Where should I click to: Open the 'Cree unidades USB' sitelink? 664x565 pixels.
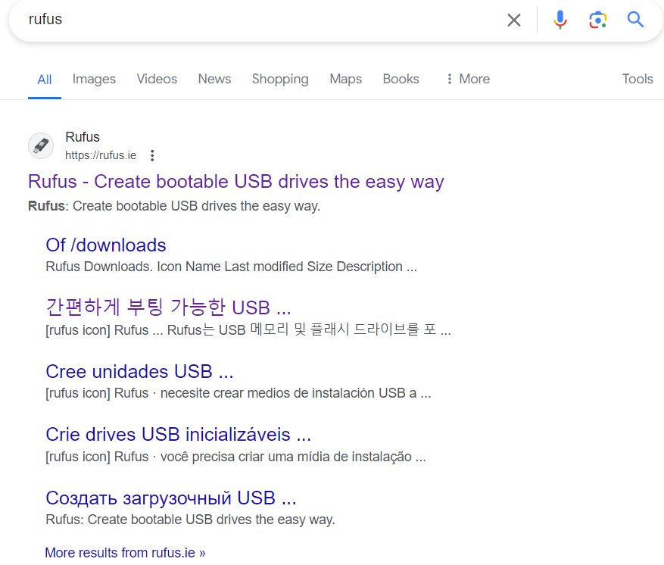[x=139, y=371]
